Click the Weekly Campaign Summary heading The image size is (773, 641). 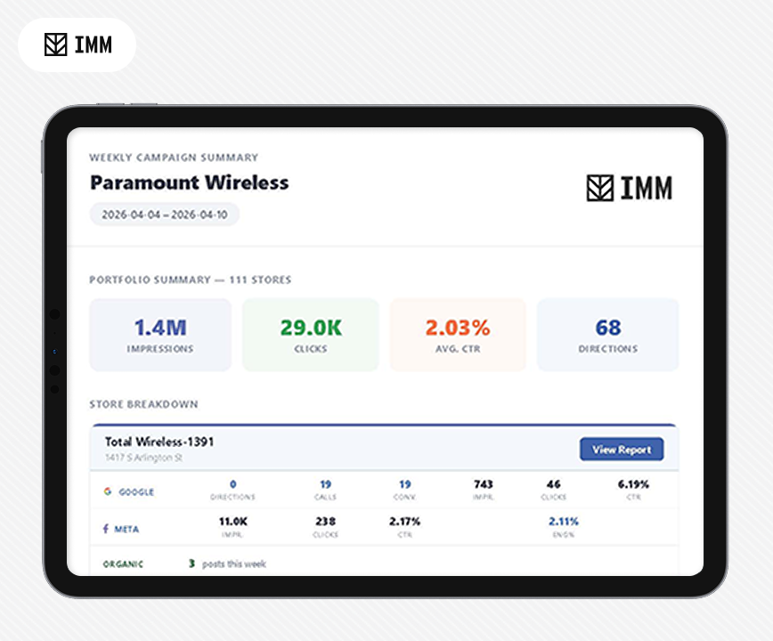click(x=174, y=158)
